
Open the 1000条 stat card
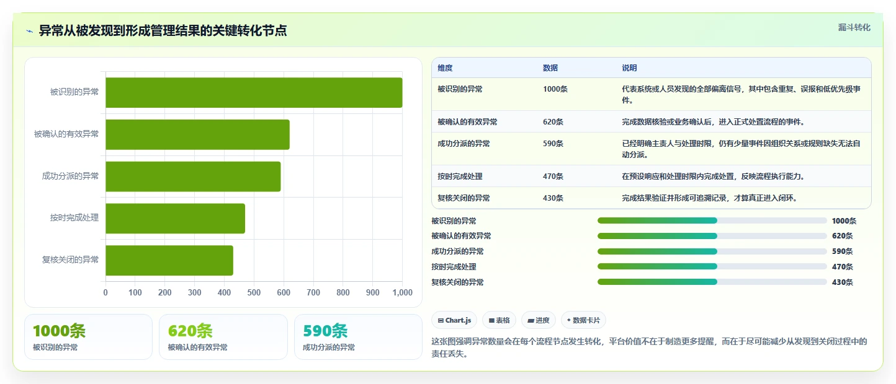click(88, 337)
